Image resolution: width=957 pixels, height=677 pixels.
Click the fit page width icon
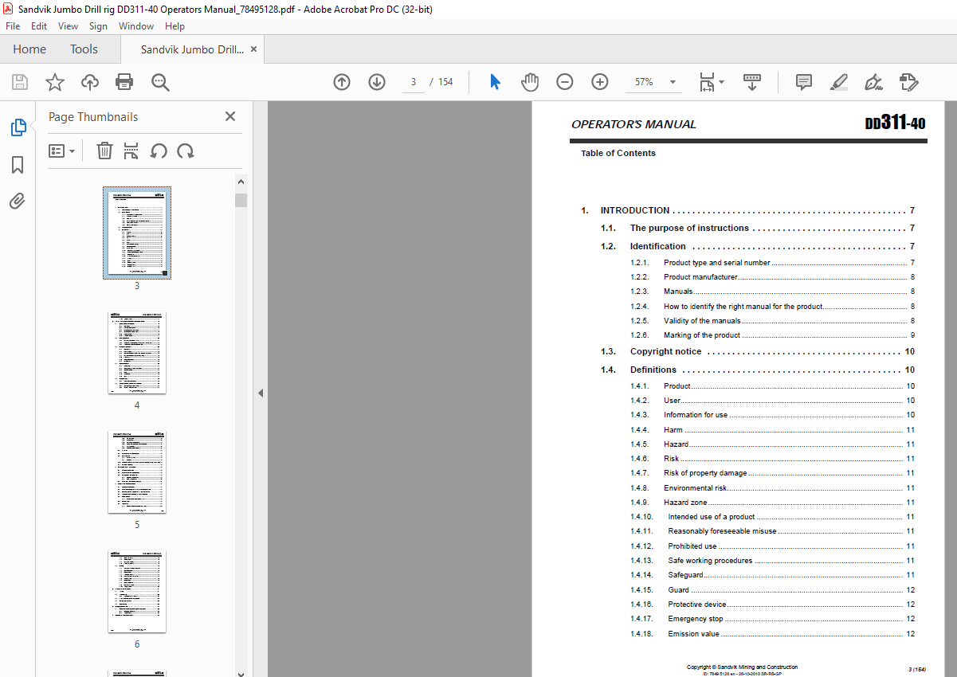pyautogui.click(x=707, y=82)
